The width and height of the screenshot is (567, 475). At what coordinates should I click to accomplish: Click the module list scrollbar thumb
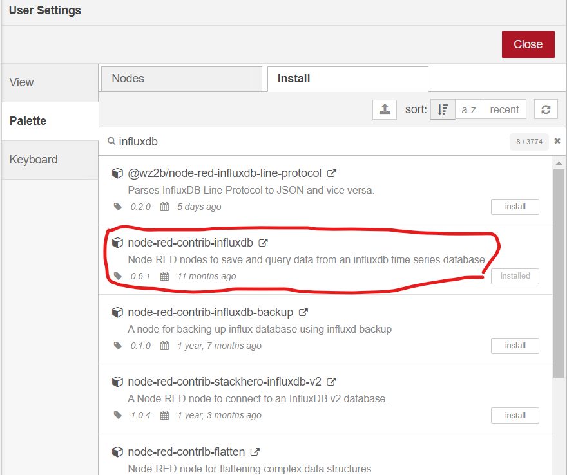pyautogui.click(x=559, y=274)
